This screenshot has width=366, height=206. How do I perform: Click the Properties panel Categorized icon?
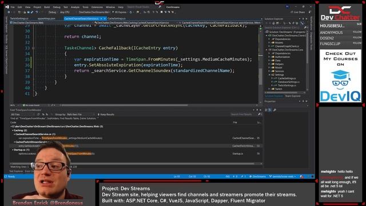pyautogui.click(x=266, y=110)
